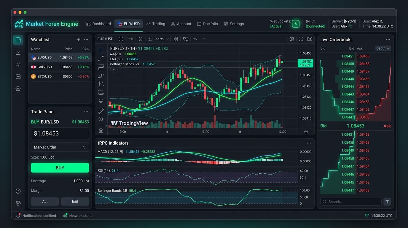Open the tRPC Indicators panel three-dot menu

click(x=309, y=143)
